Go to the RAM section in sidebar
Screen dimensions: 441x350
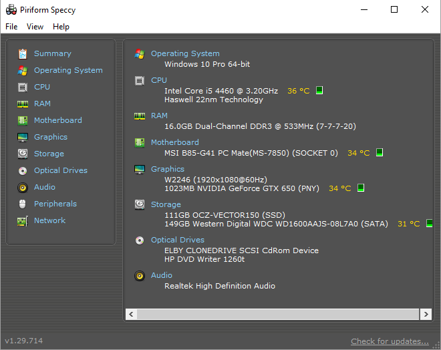click(42, 104)
